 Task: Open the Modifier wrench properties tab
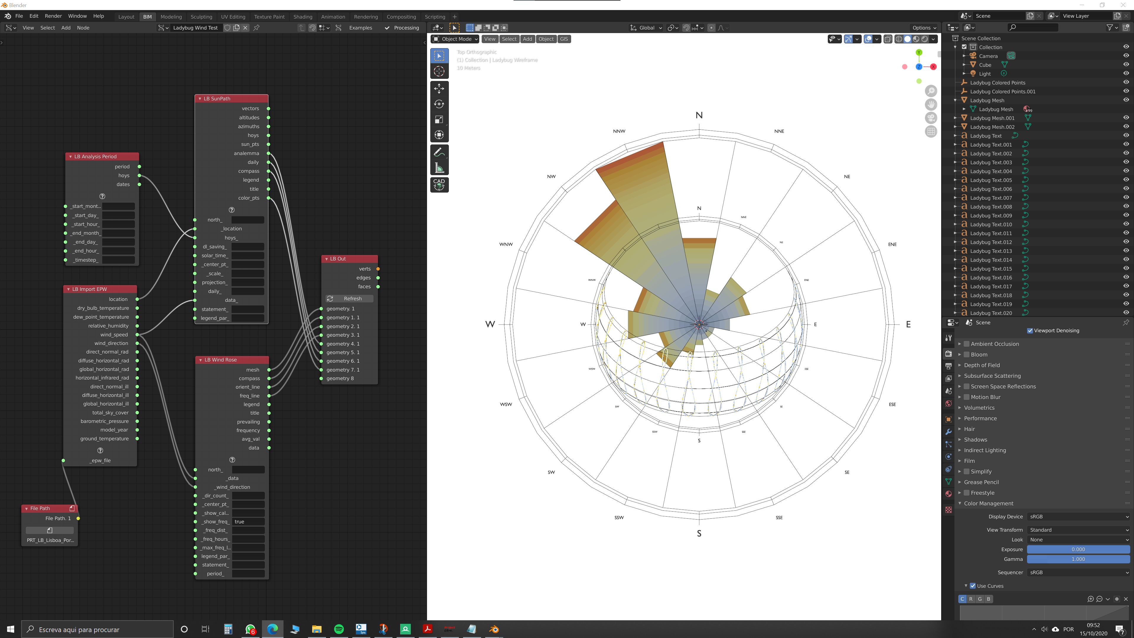948,432
